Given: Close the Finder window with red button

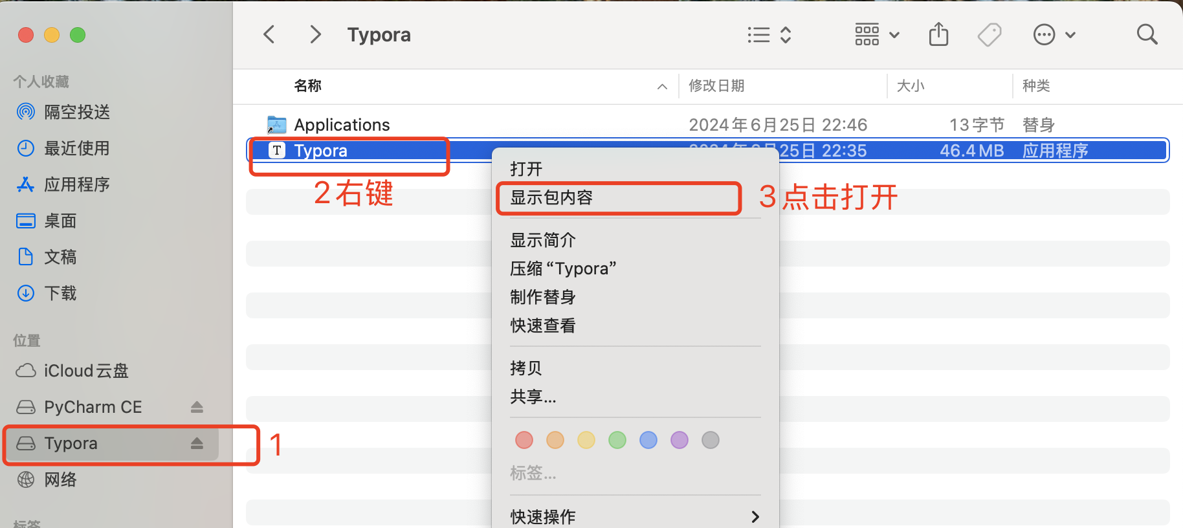Looking at the screenshot, I should tap(26, 35).
